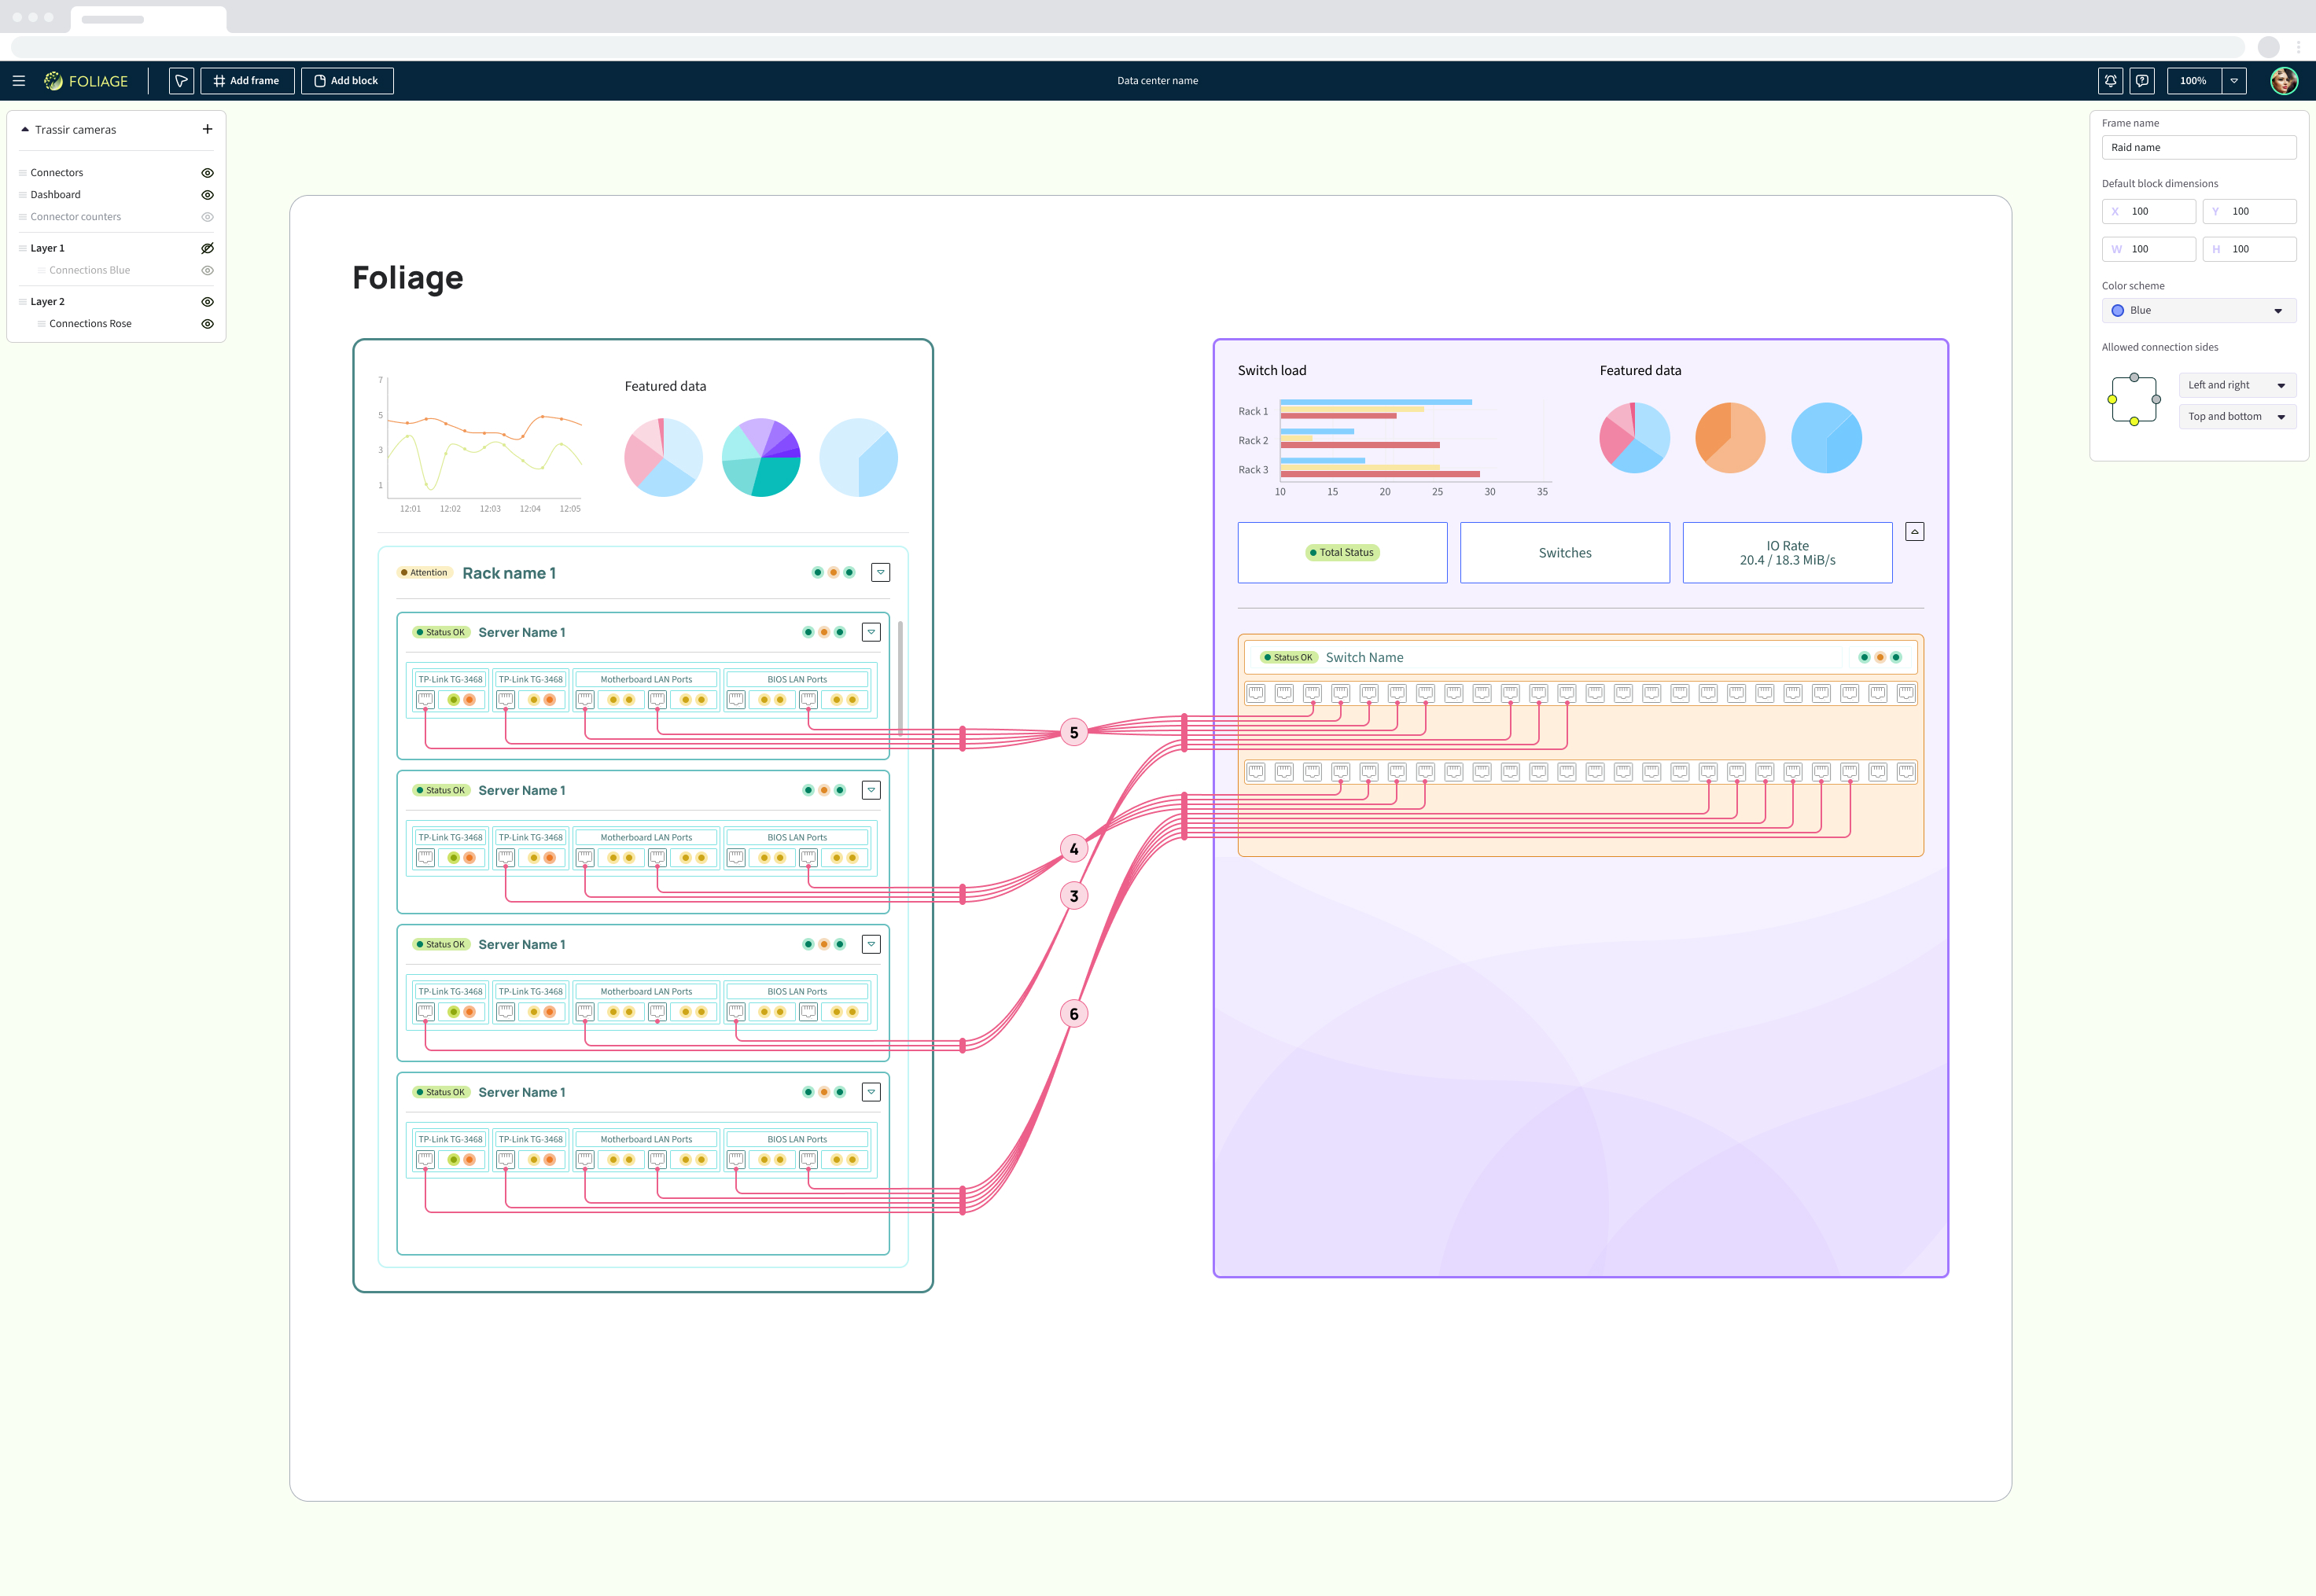
Task: Show the Connector counters layer
Action: [x=207, y=217]
